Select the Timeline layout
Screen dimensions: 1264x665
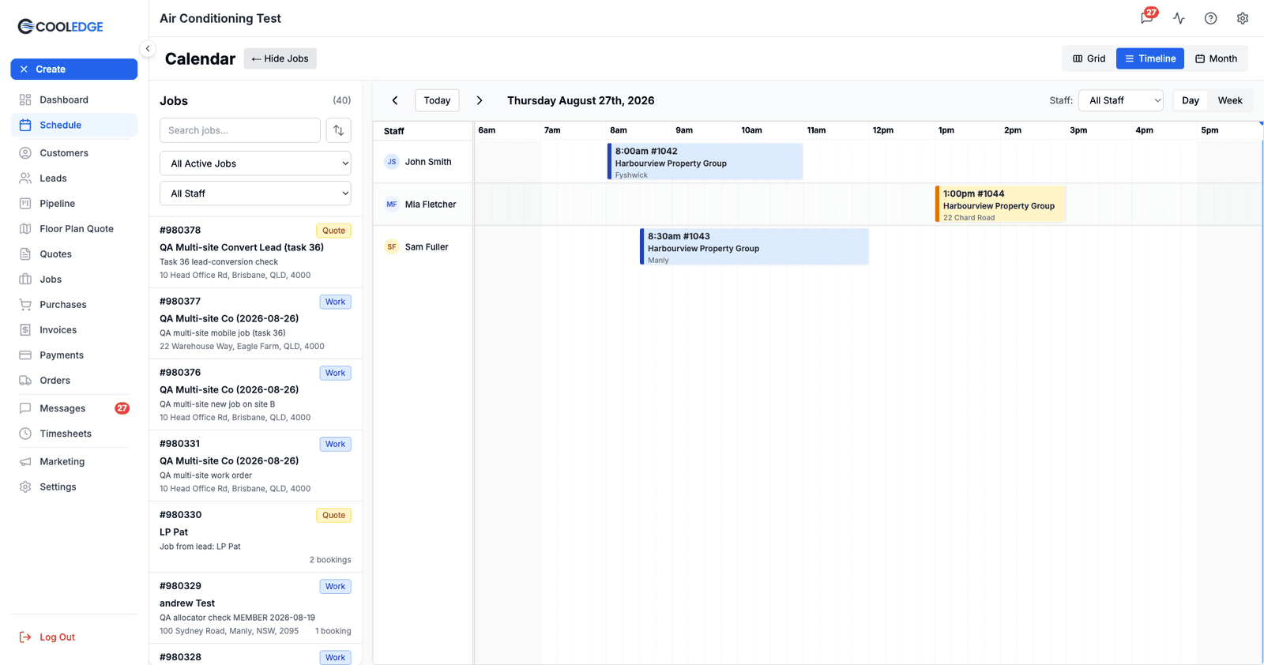tap(1150, 58)
